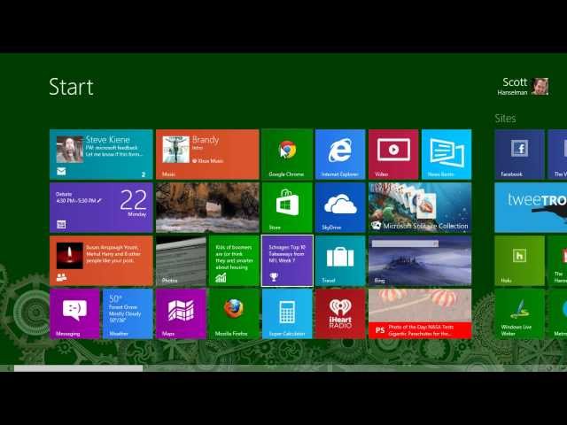Open the SkyDrive tile
567x425 pixels.
[x=340, y=207]
